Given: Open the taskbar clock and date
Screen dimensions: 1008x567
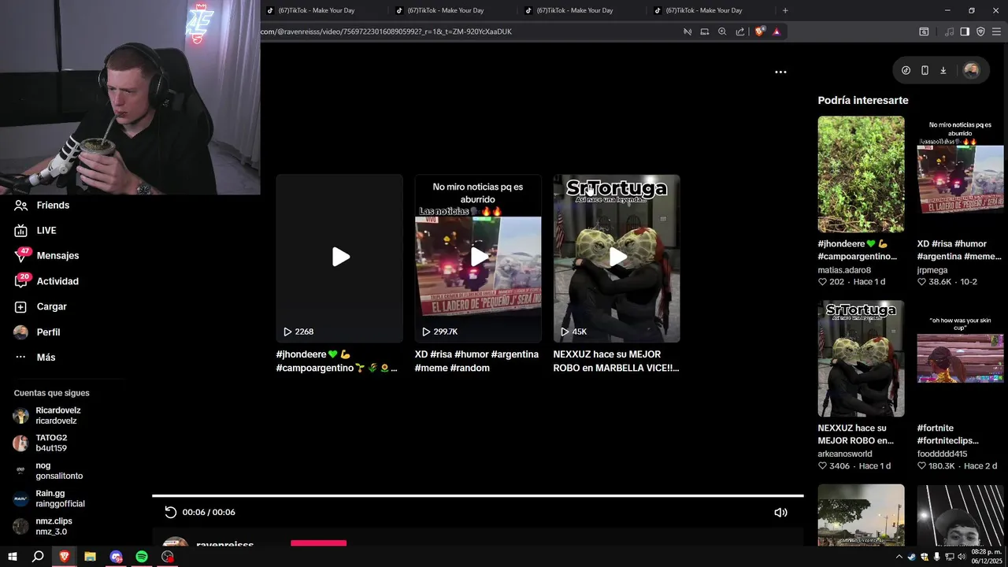Looking at the screenshot, I should 986,557.
